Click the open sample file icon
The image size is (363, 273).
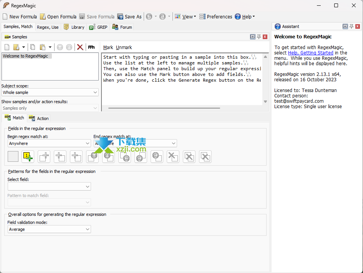pos(16,47)
